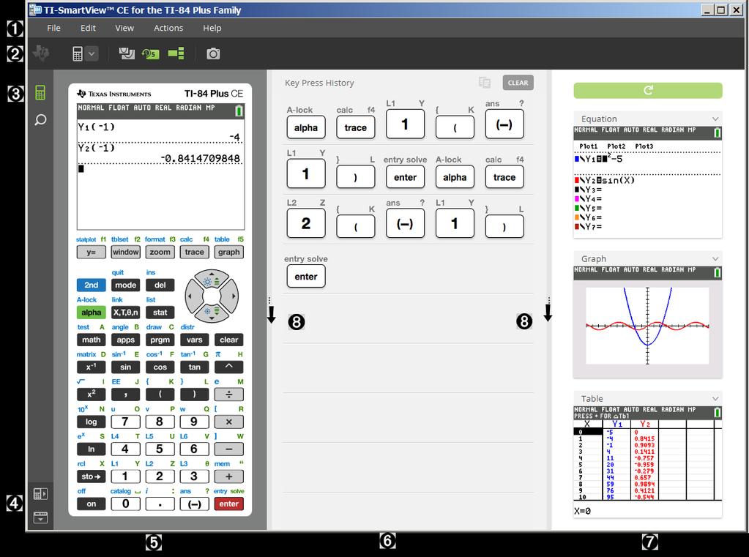Click the upper panel toggle icon at the sidebar bottom
The width and height of the screenshot is (749, 557).
(40, 493)
